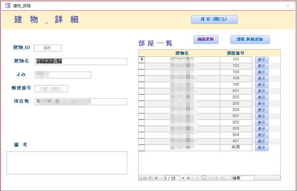Select record selector for 共用 row
Screen dimensions: 297x191
click(142, 148)
